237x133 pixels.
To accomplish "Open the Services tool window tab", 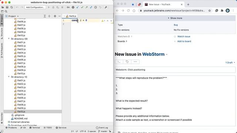I will coord(61,127).
